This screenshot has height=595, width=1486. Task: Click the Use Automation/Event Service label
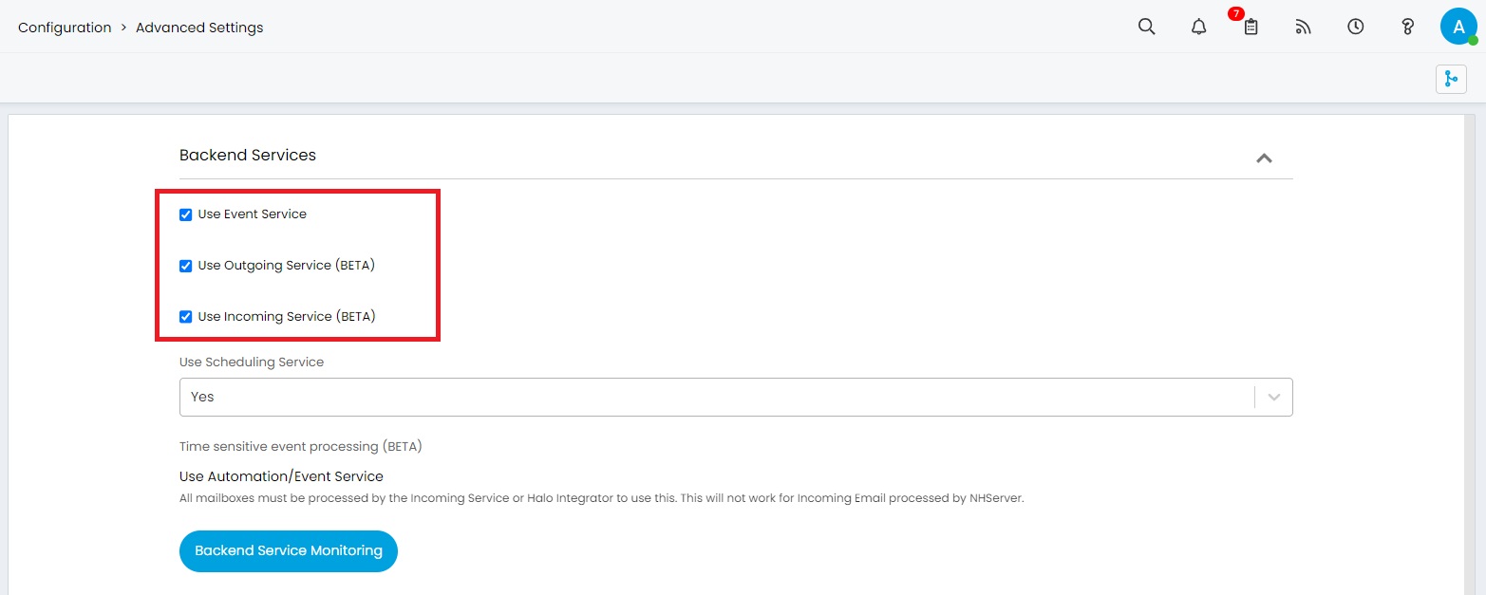(x=281, y=476)
